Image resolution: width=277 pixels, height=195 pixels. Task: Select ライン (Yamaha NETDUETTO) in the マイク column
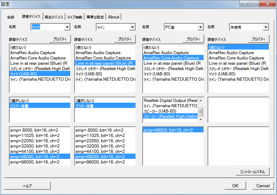(40, 79)
